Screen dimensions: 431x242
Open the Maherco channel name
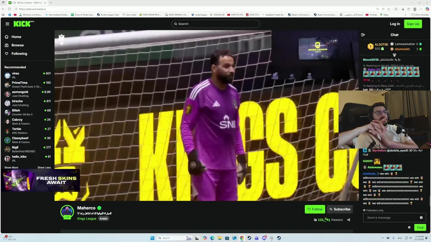click(86, 208)
